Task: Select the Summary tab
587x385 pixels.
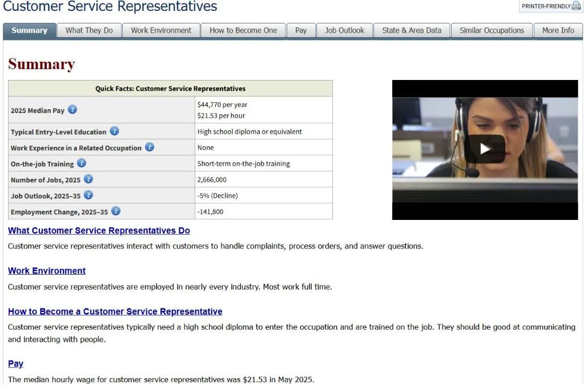Action: (x=30, y=31)
